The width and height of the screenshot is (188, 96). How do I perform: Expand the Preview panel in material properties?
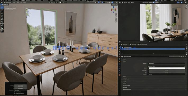154,59
